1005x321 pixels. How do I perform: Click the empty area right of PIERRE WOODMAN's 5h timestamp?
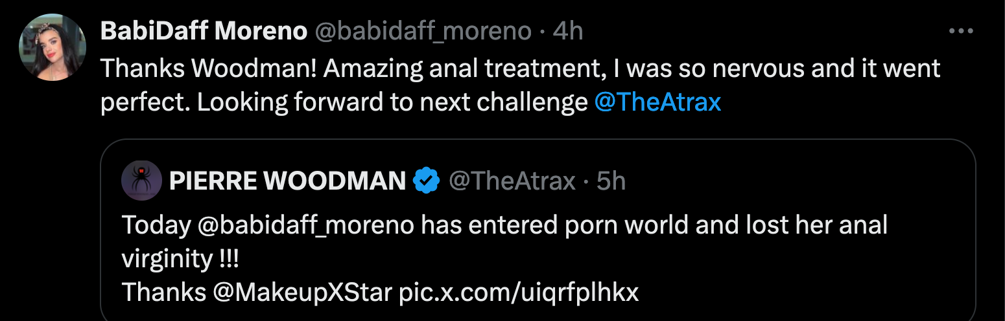(x=778, y=182)
